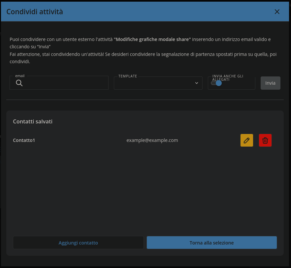Image resolution: width=291 pixels, height=268 pixels.
Task: Click the small email field label
Action: tap(20, 76)
